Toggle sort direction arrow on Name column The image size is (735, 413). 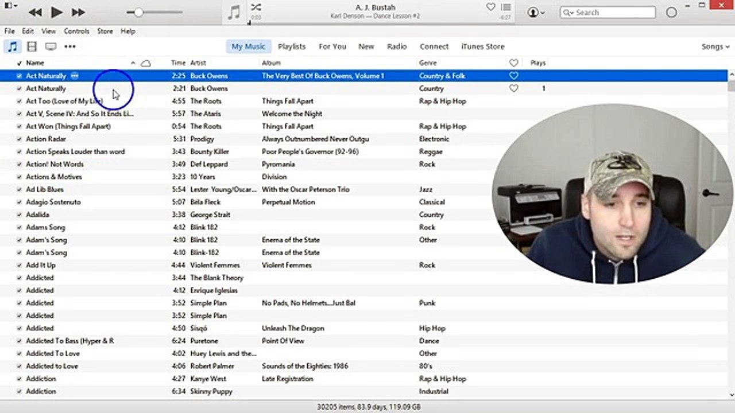click(x=133, y=63)
